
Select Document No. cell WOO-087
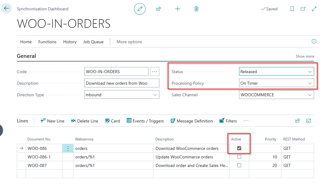click(x=44, y=165)
